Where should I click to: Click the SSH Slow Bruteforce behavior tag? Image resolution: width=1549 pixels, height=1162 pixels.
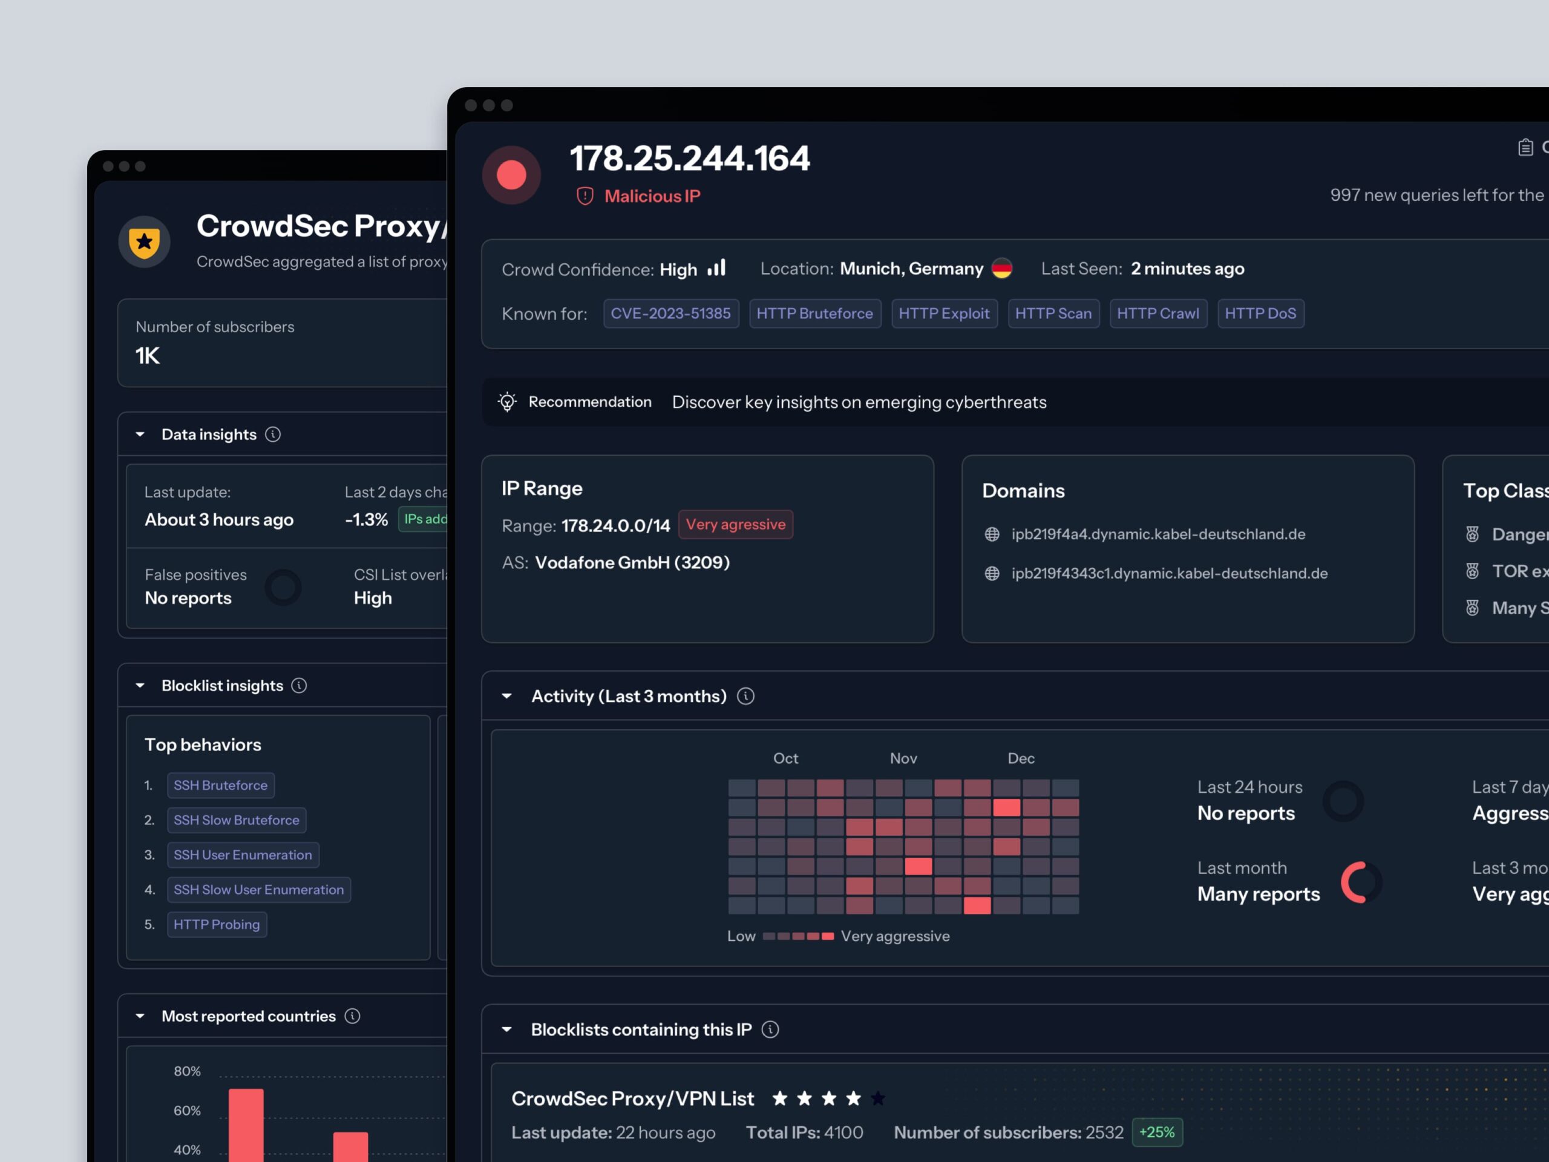pyautogui.click(x=237, y=820)
